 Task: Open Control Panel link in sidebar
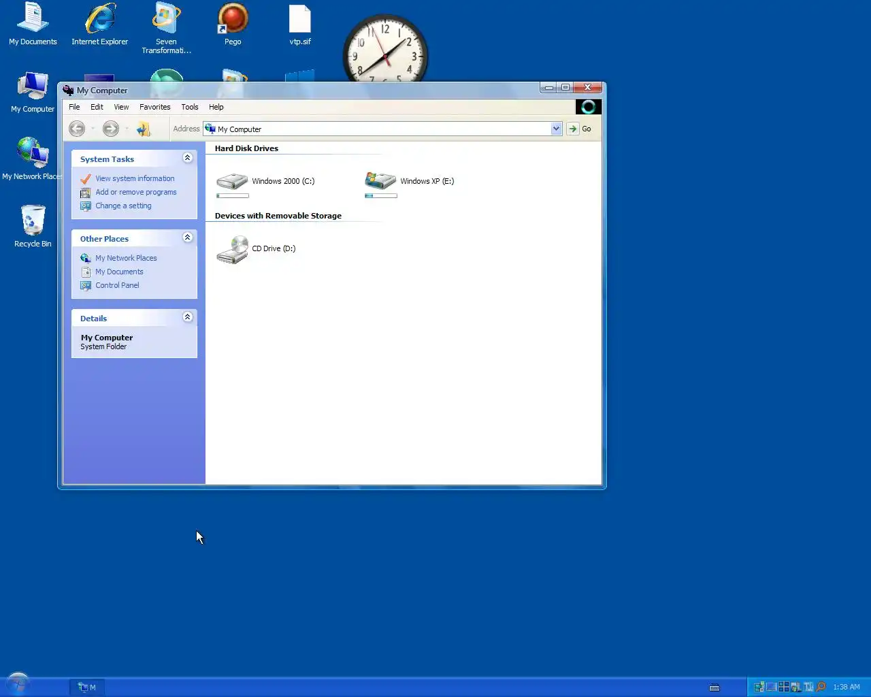(117, 285)
